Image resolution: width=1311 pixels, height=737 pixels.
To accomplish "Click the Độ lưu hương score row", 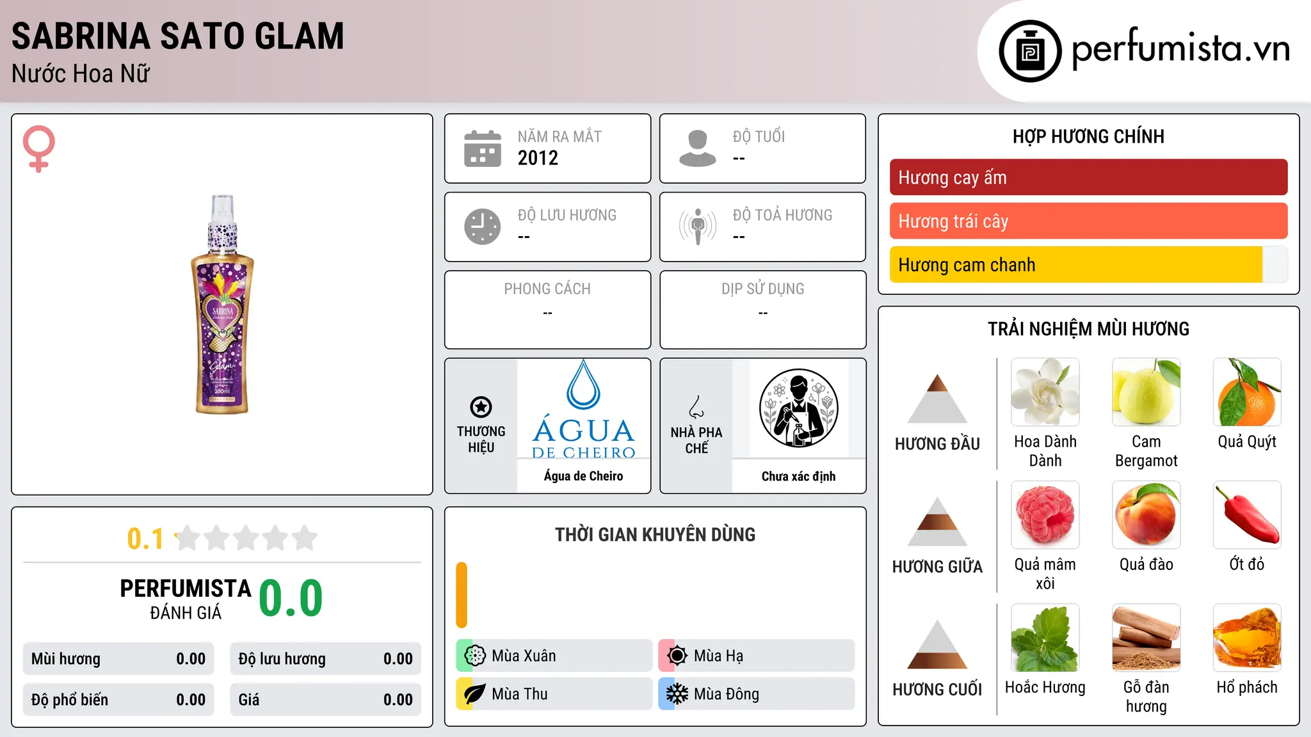I will tap(325, 659).
